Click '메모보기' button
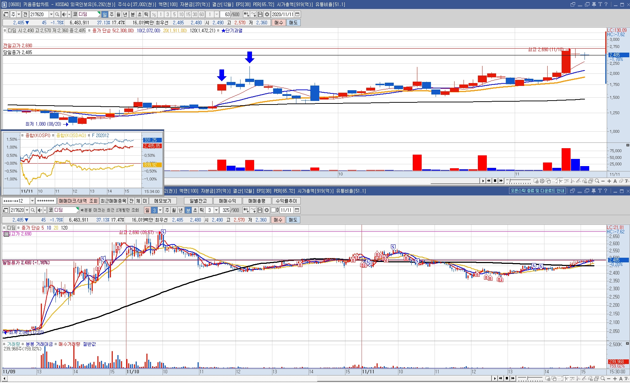This screenshot has width=630, height=383. 163,201
